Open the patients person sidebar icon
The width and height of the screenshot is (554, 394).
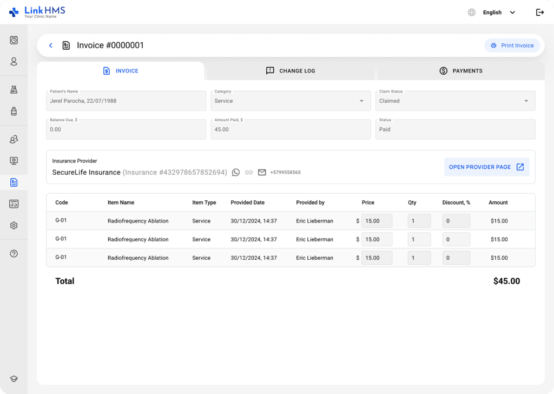tap(14, 62)
